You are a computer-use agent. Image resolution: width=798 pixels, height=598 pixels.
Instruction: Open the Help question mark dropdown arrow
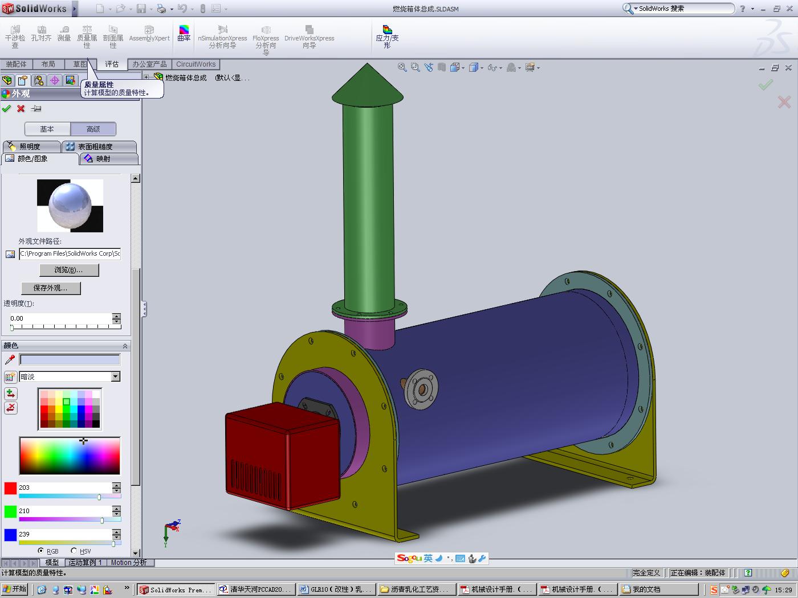(x=752, y=9)
